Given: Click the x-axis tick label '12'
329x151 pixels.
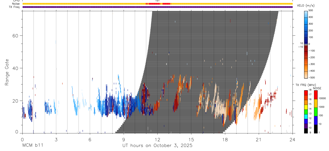Looking at the screenshot, I should (158, 140).
